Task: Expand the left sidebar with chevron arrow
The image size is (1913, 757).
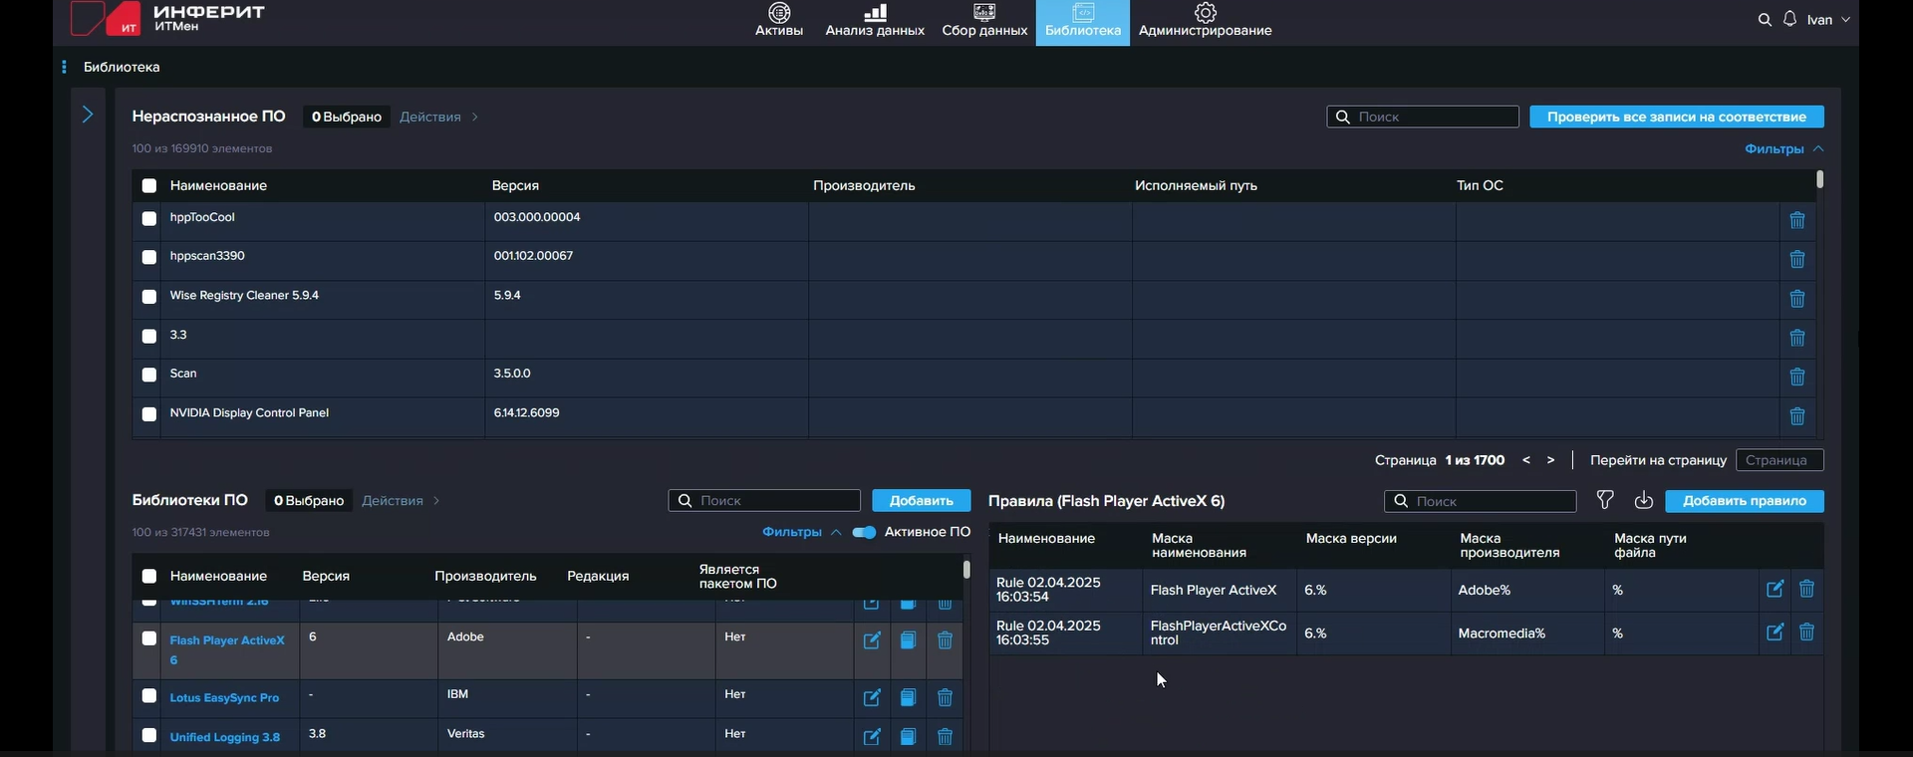Action: point(88,115)
